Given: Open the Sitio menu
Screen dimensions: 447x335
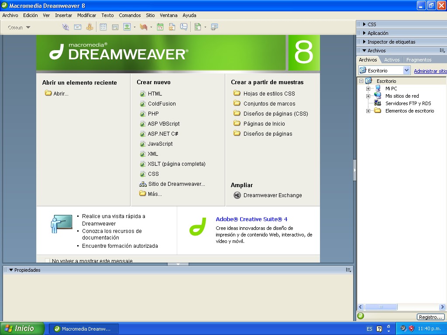Looking at the screenshot, I should pos(150,15).
